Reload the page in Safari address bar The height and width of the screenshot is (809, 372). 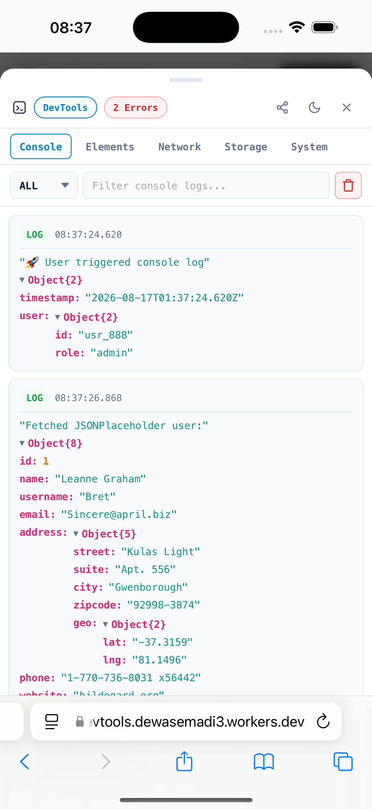323,721
